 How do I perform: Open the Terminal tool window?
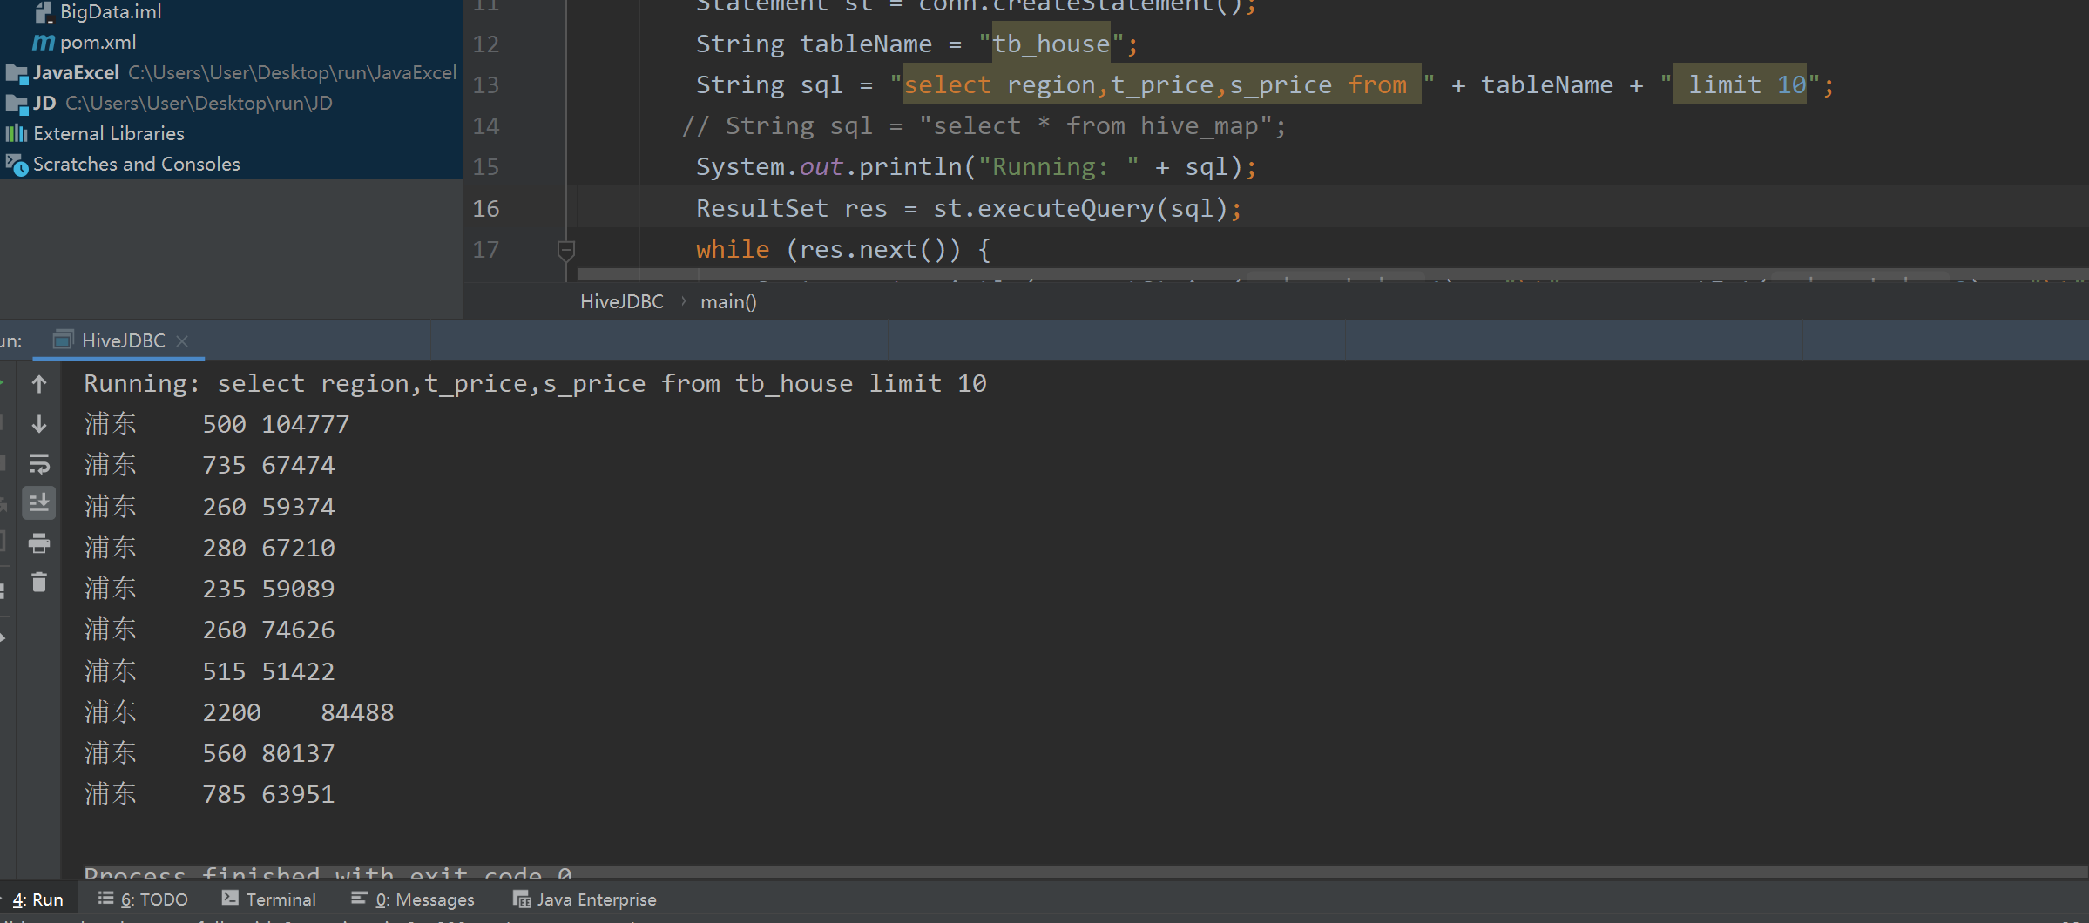pyautogui.click(x=269, y=899)
